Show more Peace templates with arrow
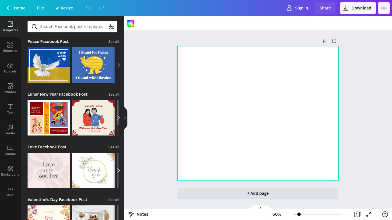Screen dimensions: 392x220 pos(119,65)
